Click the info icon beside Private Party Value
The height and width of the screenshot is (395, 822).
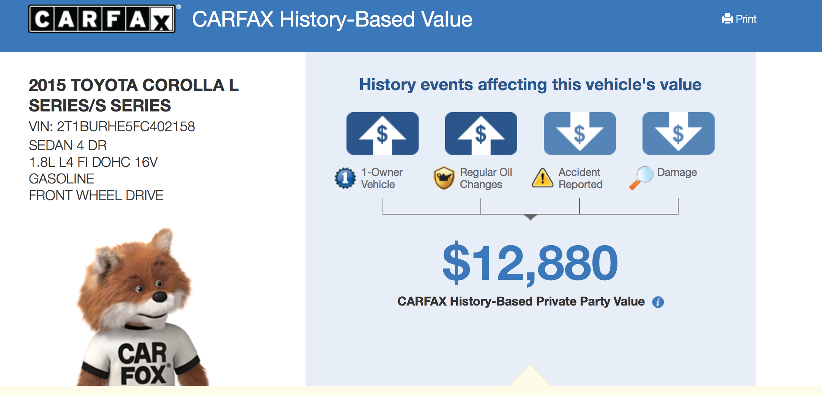pos(658,302)
